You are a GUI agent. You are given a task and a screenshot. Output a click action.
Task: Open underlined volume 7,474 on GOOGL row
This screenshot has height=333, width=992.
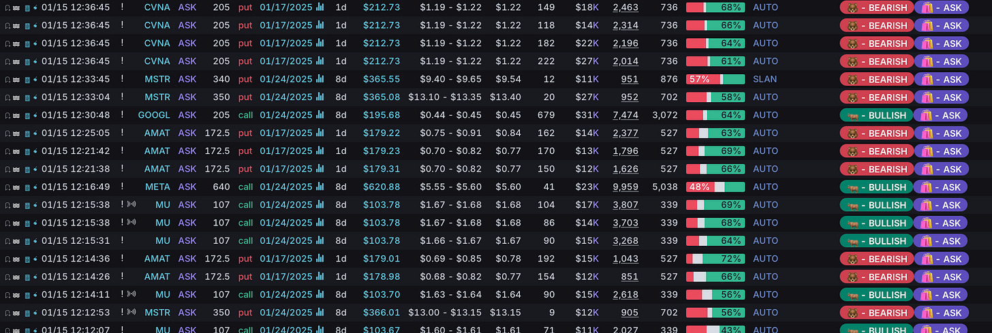(625, 115)
